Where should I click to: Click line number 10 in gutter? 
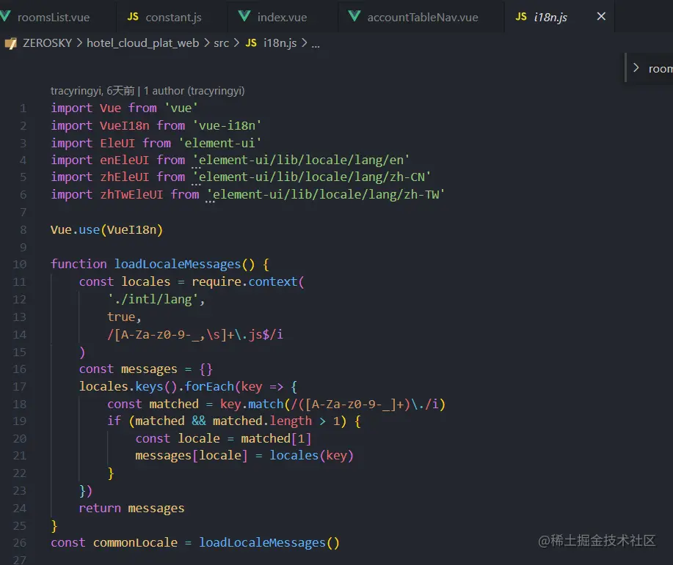(x=19, y=265)
